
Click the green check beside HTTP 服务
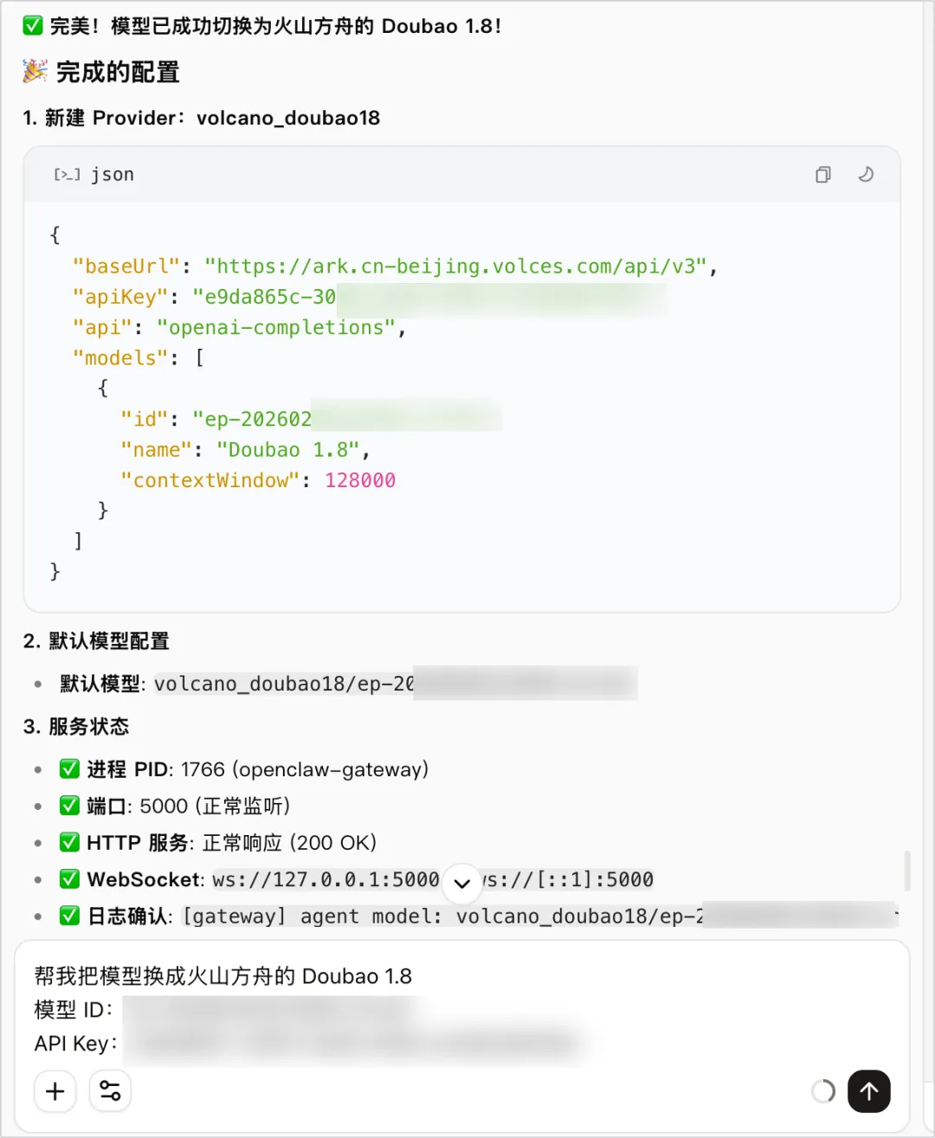point(70,843)
